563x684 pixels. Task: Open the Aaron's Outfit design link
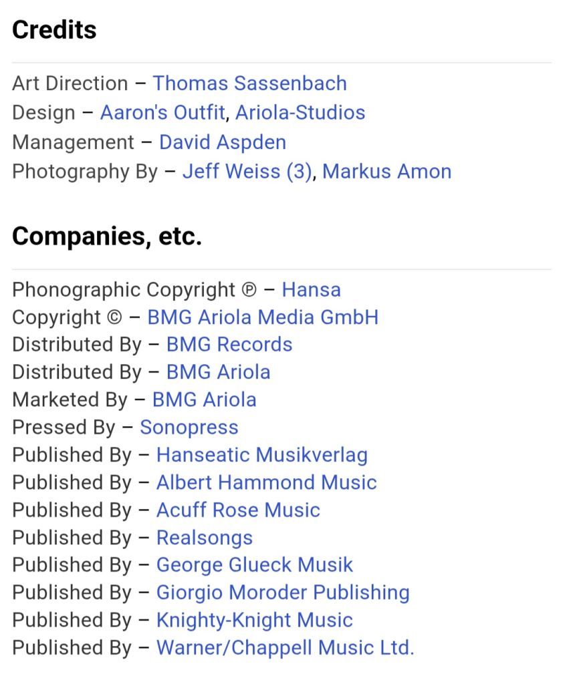click(x=163, y=112)
